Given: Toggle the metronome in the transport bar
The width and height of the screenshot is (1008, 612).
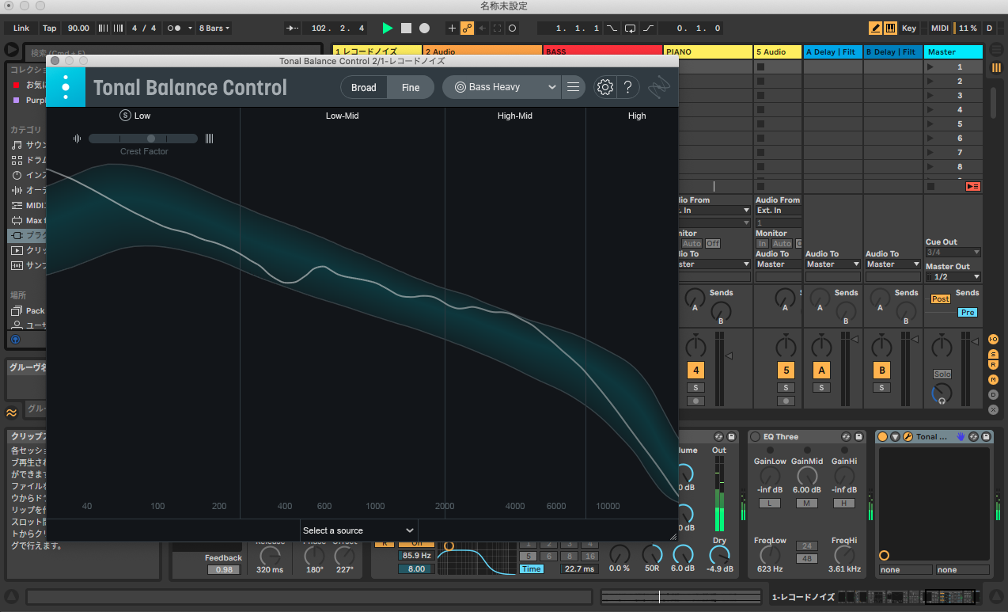Looking at the screenshot, I should click(174, 28).
